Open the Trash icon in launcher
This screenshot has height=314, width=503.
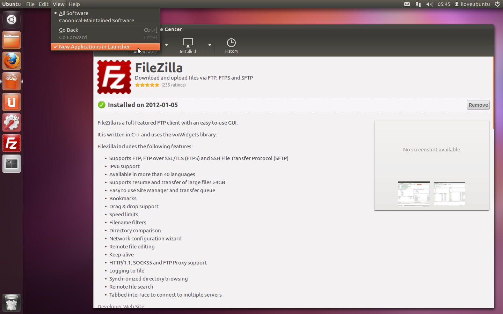click(12, 302)
